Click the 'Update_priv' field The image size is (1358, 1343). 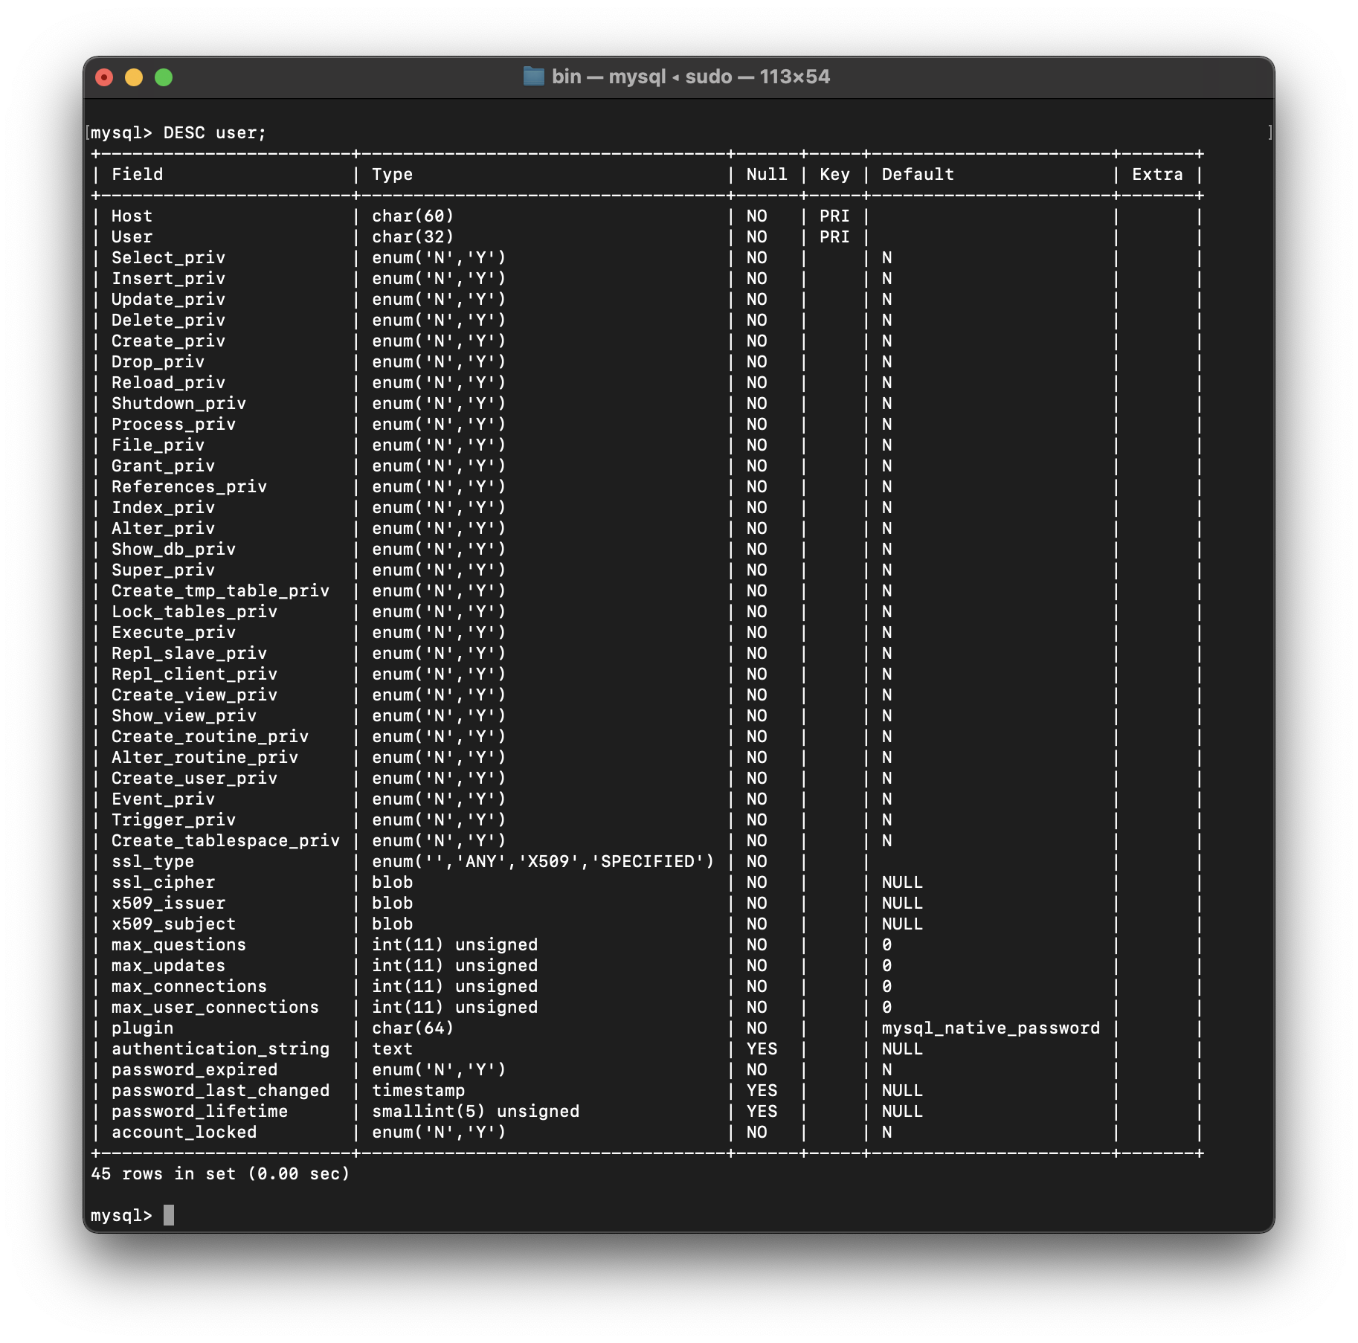[x=168, y=300]
